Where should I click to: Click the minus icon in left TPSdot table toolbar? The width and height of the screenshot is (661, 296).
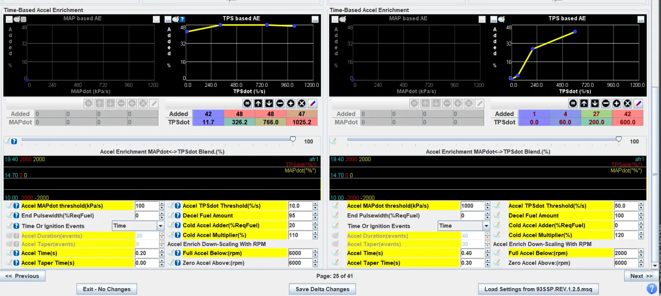coord(280,103)
